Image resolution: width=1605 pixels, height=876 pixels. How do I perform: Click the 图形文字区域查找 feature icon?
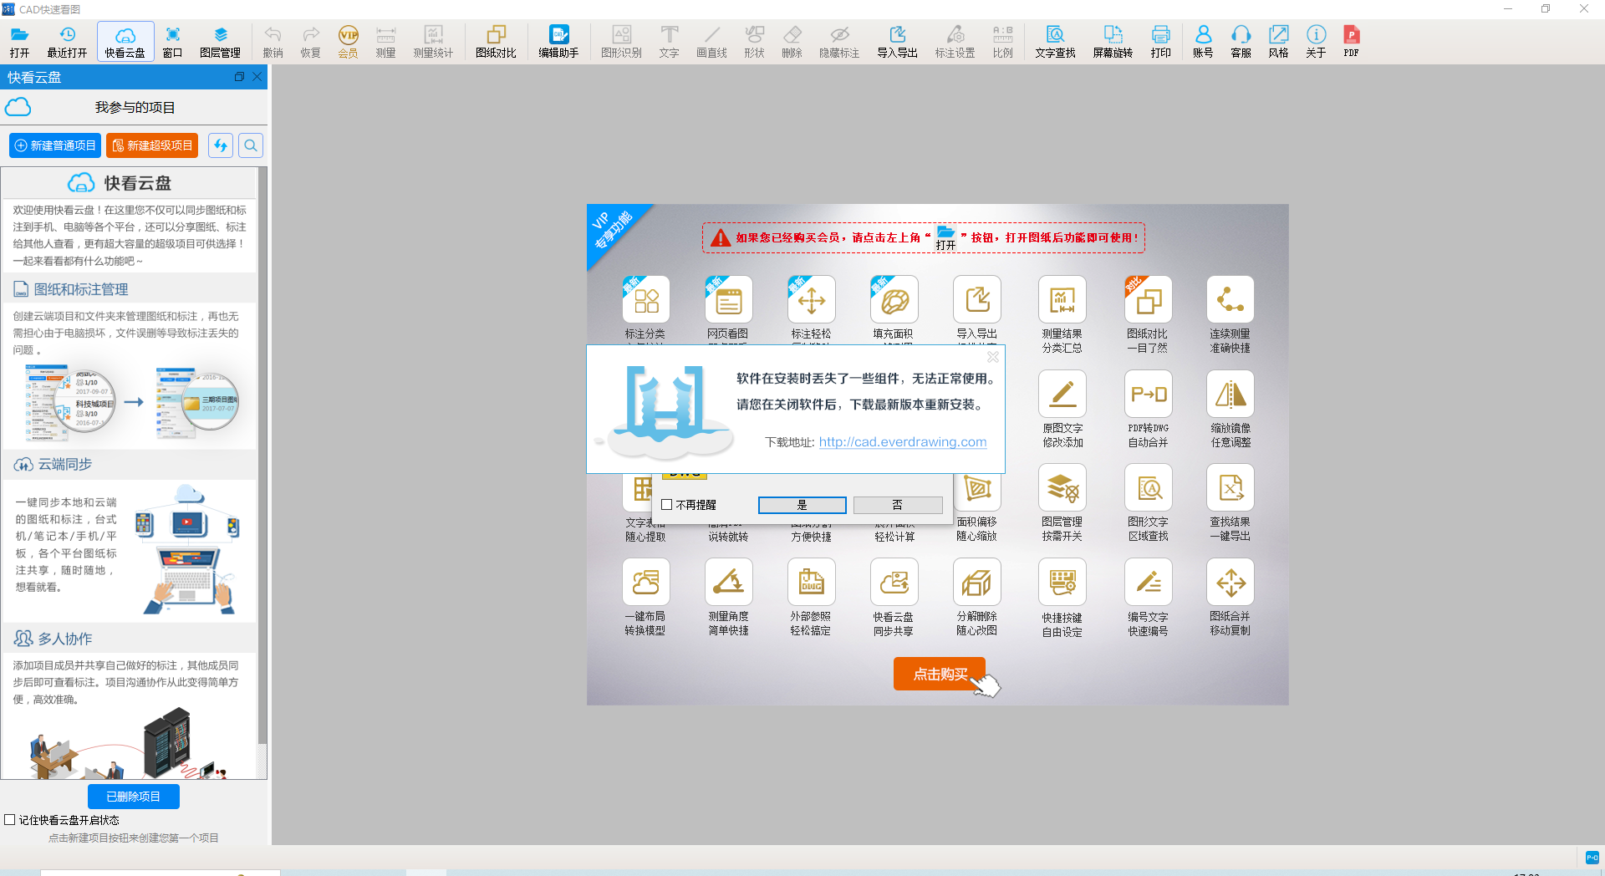pos(1148,487)
